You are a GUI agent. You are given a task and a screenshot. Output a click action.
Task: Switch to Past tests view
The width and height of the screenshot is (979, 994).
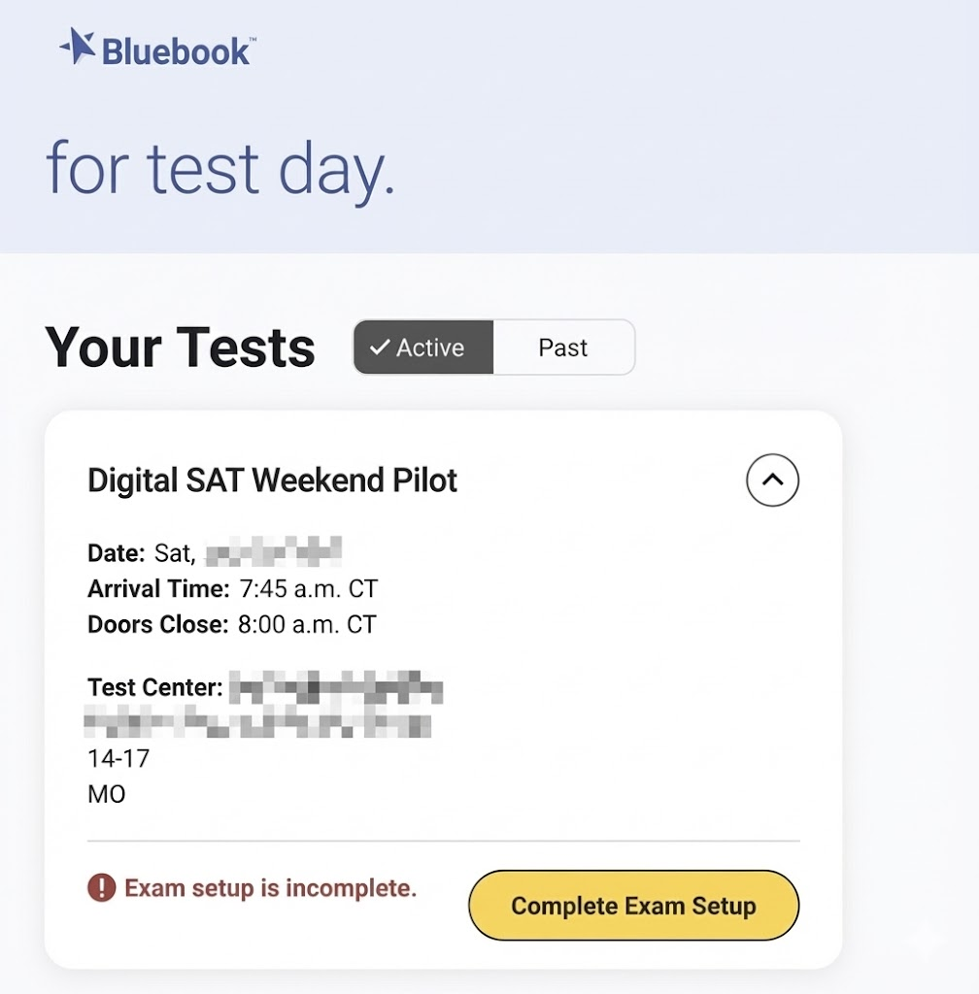(563, 348)
